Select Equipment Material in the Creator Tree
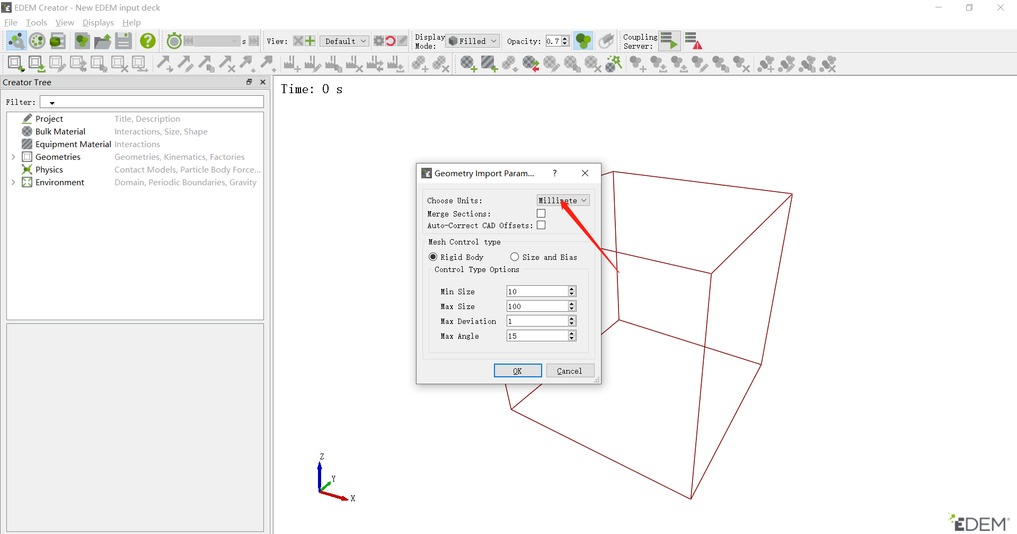 [73, 144]
